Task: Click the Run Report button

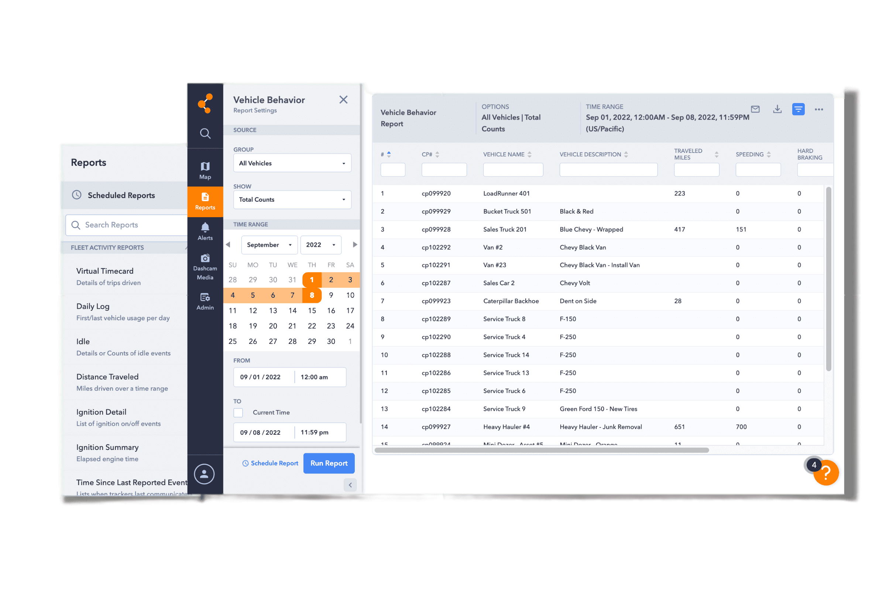Action: click(329, 463)
